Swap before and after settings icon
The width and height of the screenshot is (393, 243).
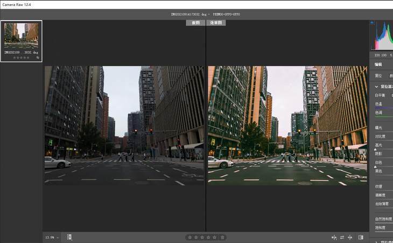[x=342, y=237]
